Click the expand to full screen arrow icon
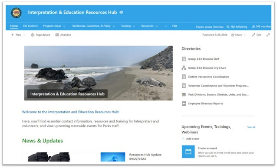The image size is (277, 168). (268, 35)
